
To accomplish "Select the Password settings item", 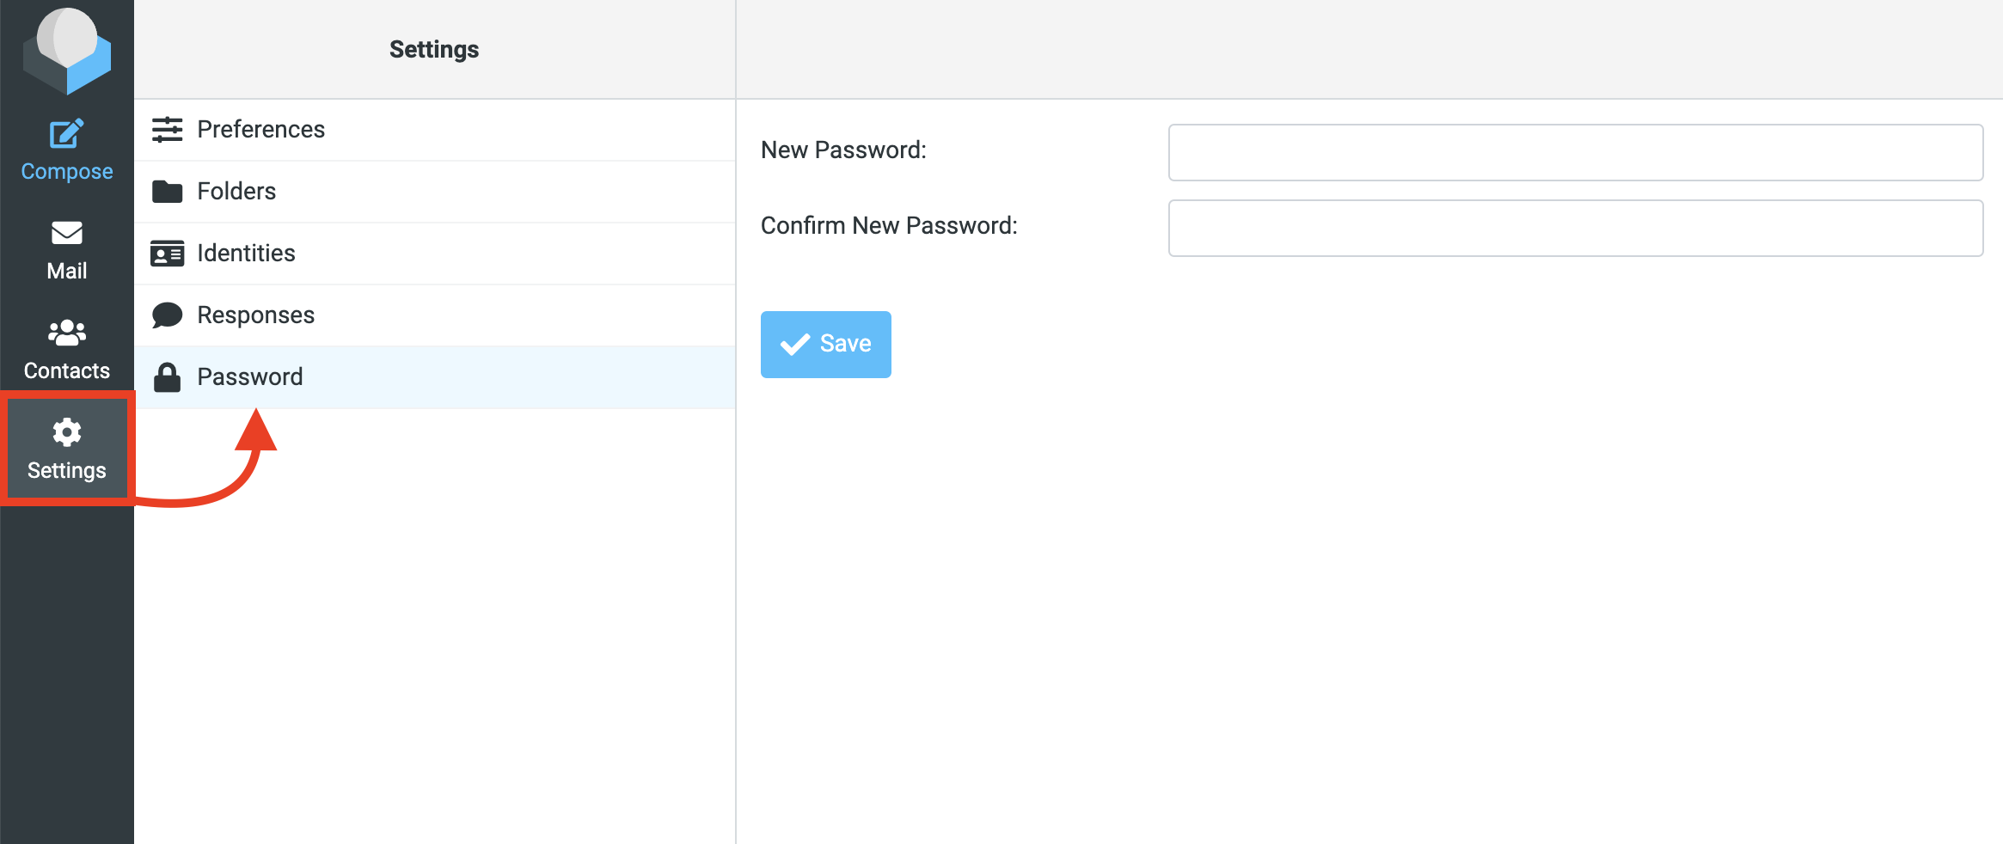I will [250, 377].
